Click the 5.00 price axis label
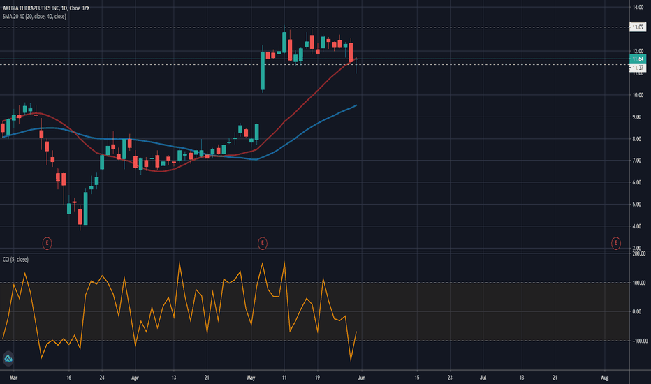 638,205
